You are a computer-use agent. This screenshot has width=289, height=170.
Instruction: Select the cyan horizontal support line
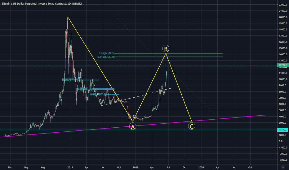click(x=139, y=130)
